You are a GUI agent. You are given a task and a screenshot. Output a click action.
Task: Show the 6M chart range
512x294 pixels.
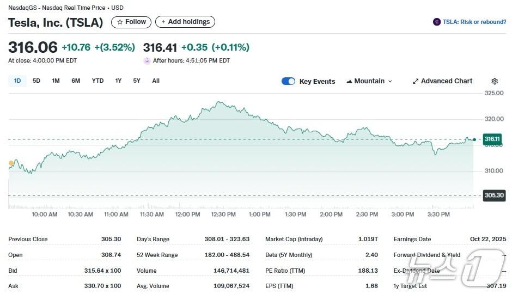point(76,81)
